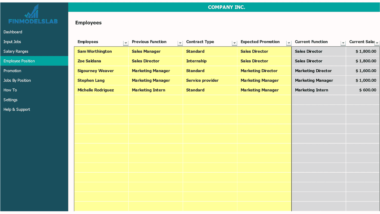Viewport: 380px width, 214px height.
Task: Click Sam Worthington's $1,800.00 salary
Action: pos(363,51)
